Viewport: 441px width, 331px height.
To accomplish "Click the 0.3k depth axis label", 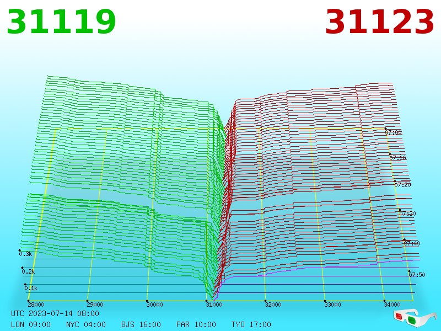I will click(x=25, y=254).
